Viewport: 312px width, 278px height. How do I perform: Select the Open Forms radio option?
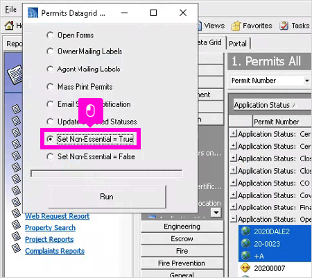[50, 35]
